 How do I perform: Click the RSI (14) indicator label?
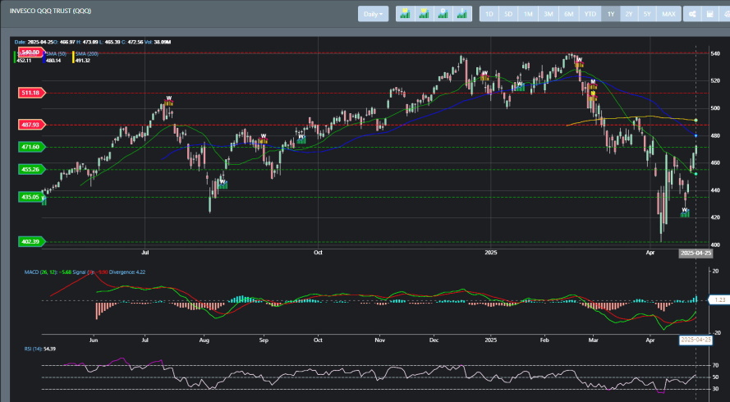(34, 349)
